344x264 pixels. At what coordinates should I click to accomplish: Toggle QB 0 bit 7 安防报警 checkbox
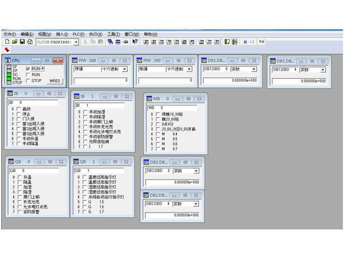click(x=20, y=212)
